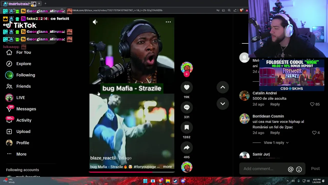Reply to Catalin Andrei's comment
Screen dimensions: 328x185
tap(275, 104)
